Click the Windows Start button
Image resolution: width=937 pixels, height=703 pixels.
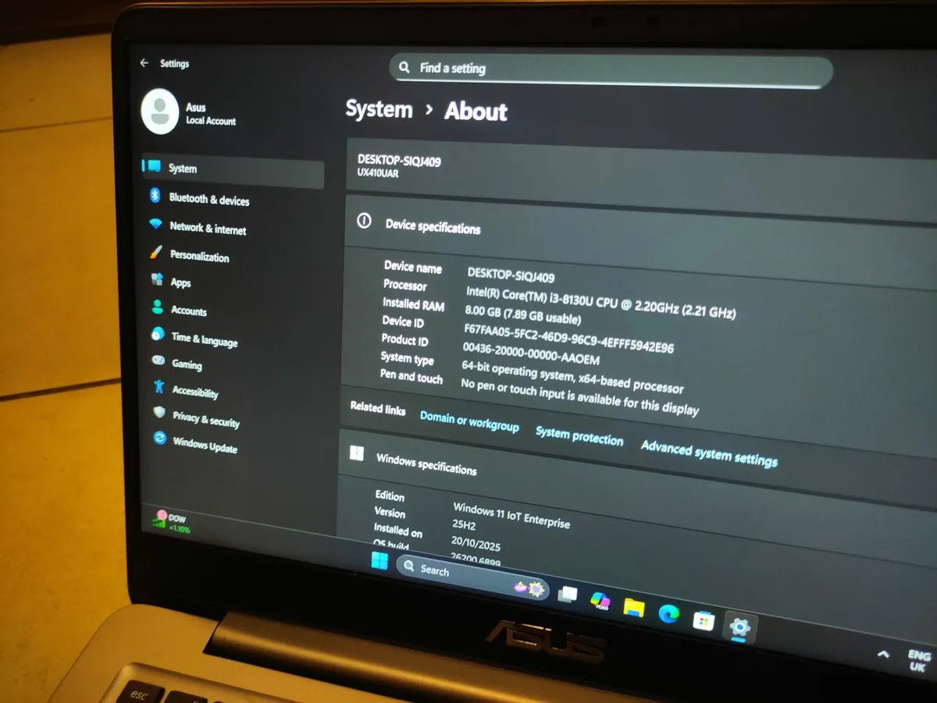click(379, 560)
